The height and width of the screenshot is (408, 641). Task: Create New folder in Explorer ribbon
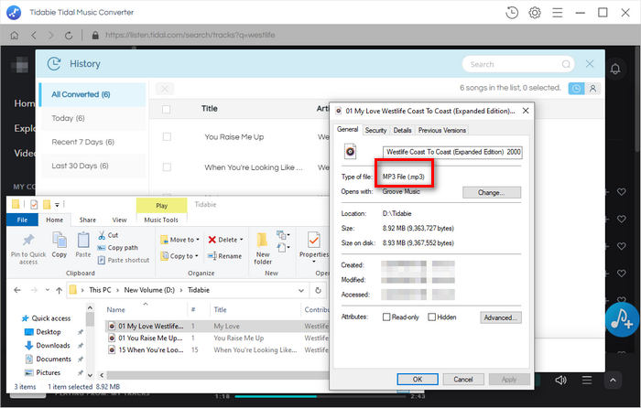[263, 248]
